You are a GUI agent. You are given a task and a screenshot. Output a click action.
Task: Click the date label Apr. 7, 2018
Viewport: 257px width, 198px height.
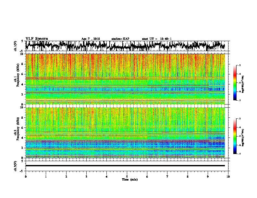pyautogui.click(x=91, y=39)
